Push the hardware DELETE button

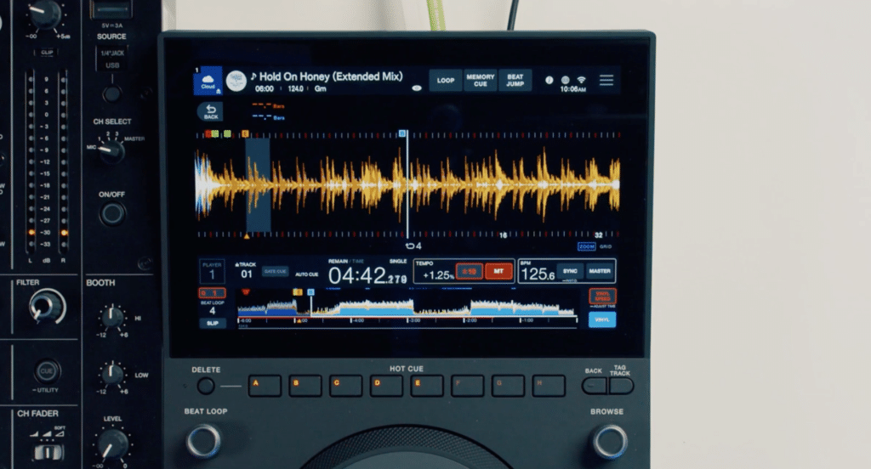click(206, 386)
